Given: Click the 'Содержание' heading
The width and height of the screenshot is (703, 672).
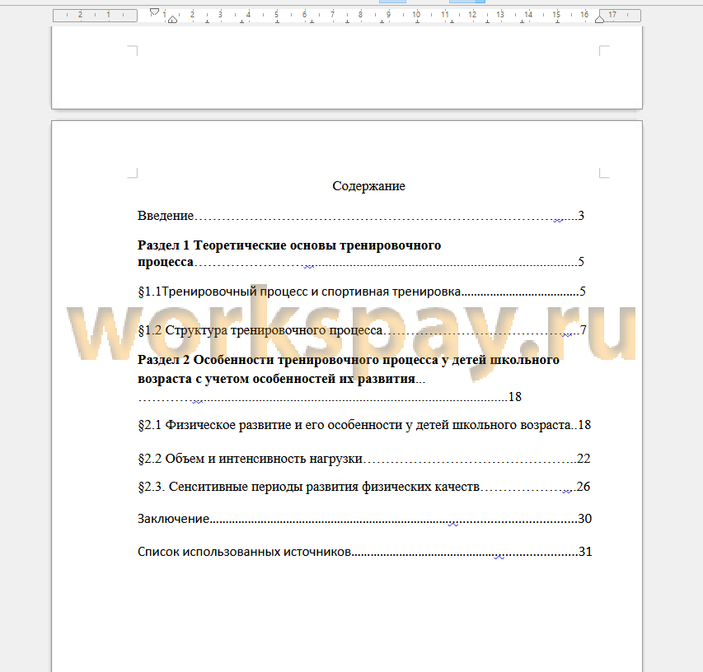Looking at the screenshot, I should pos(368,186).
